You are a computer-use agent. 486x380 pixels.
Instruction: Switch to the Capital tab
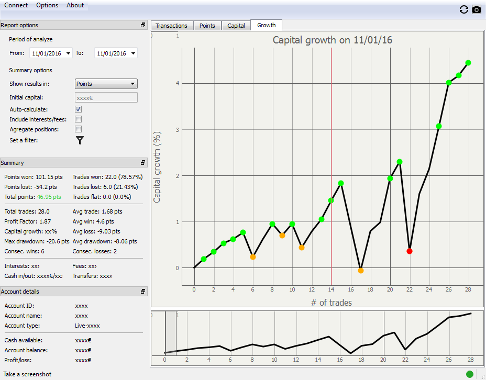tap(236, 26)
